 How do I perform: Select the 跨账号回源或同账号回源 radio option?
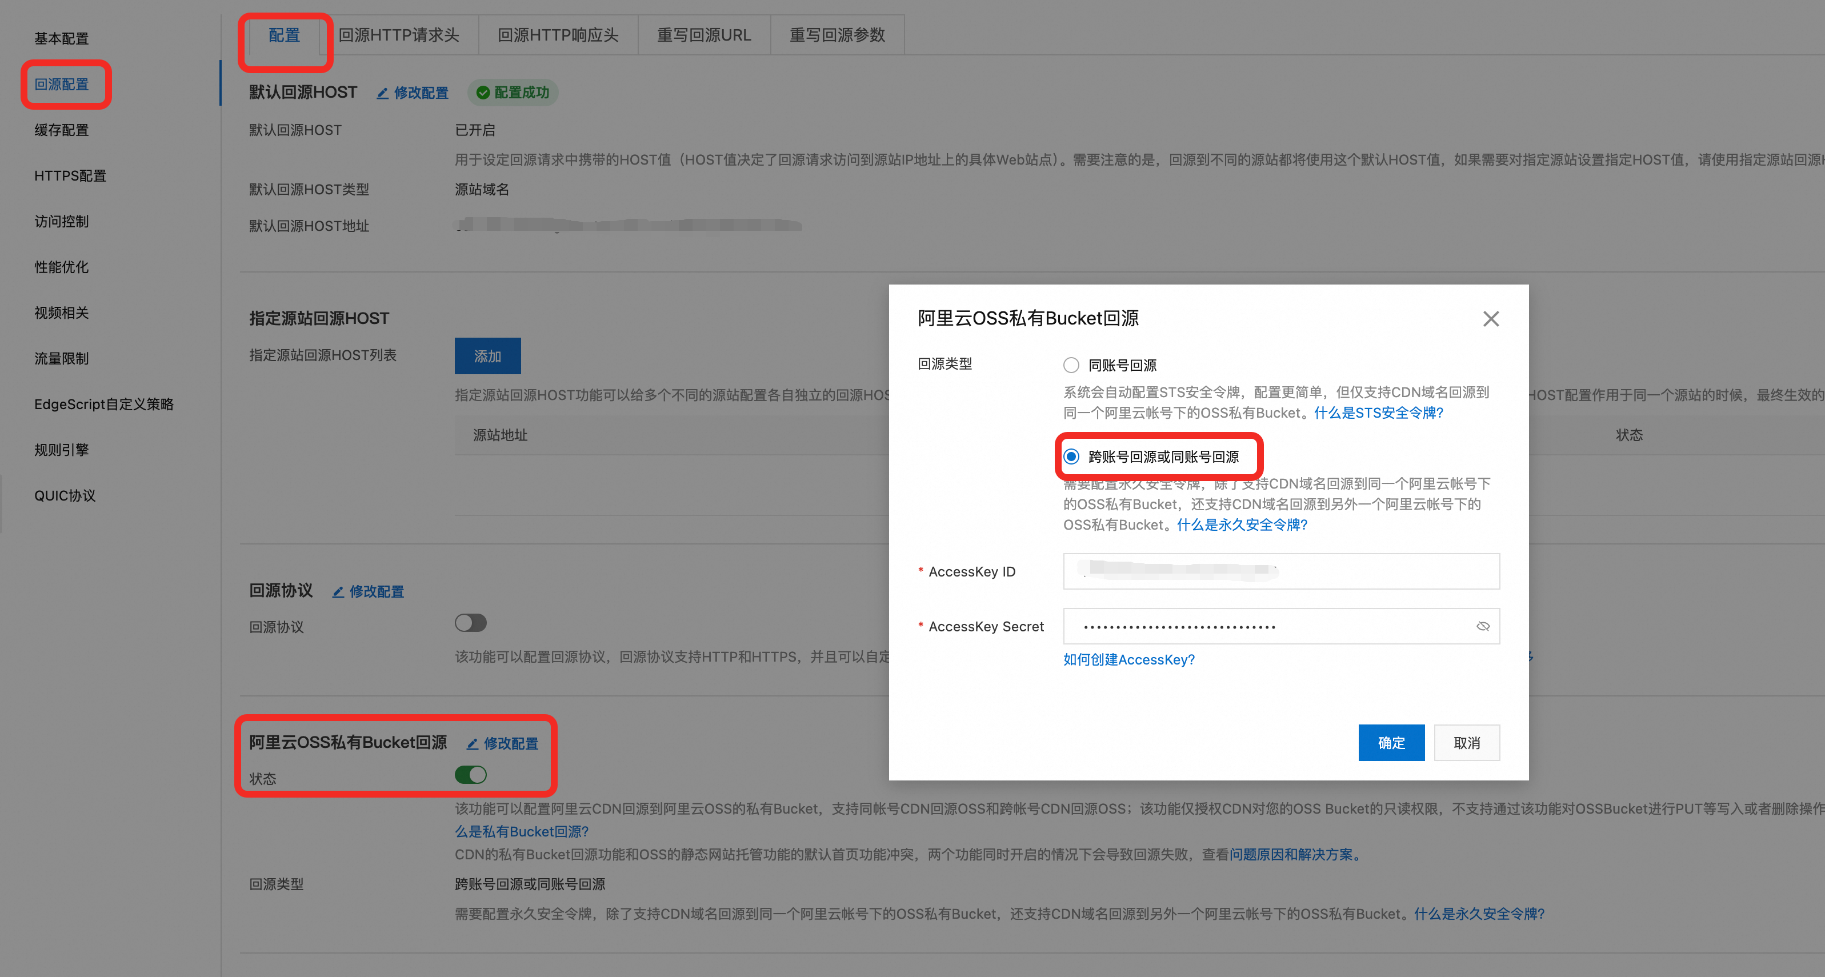coord(1070,457)
